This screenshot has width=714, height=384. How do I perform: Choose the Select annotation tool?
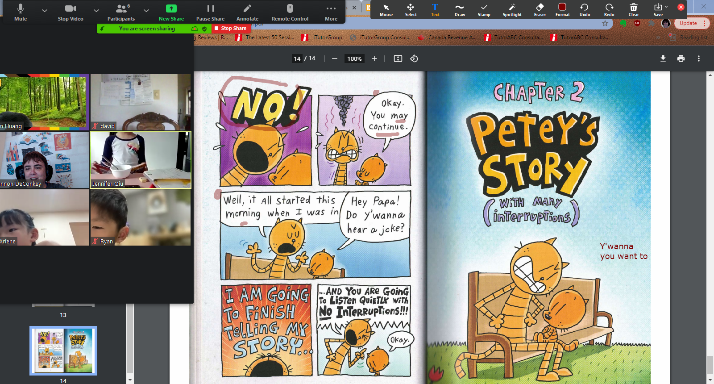tap(411, 10)
